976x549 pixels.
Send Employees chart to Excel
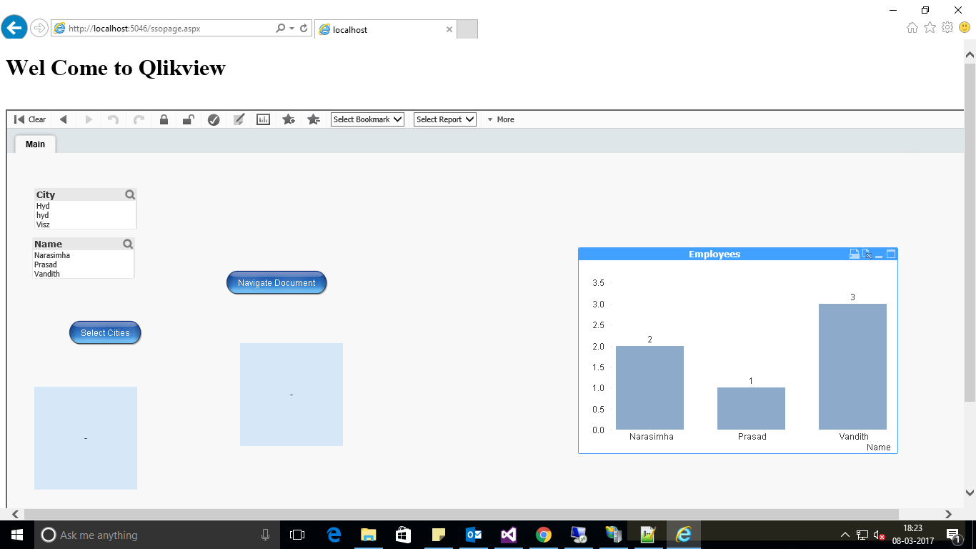(867, 254)
